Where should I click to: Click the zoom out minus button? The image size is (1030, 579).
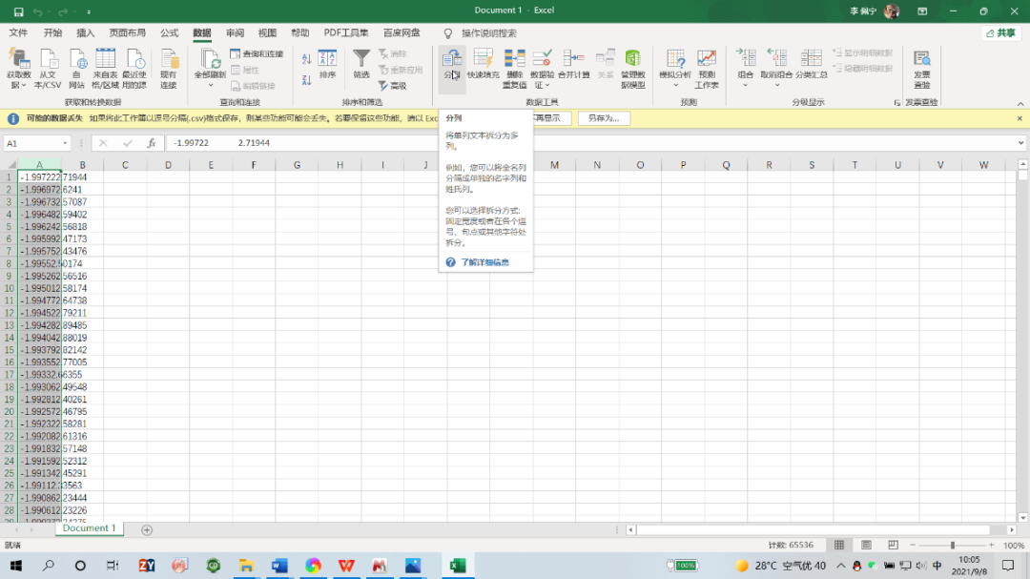[x=913, y=545]
